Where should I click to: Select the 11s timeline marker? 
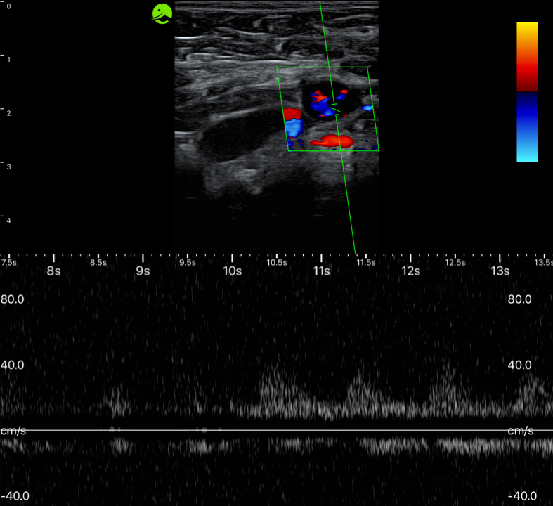(x=322, y=270)
